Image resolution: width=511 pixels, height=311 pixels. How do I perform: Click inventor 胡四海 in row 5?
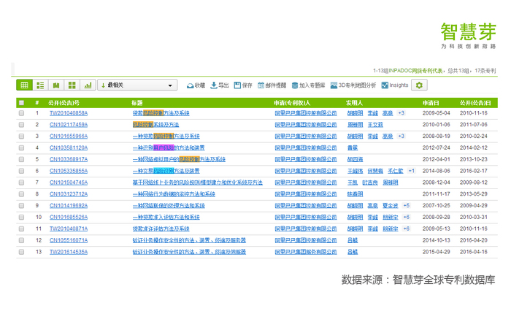(354, 159)
